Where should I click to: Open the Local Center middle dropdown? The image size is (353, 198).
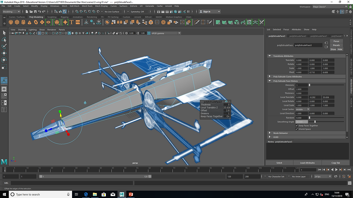[303, 109]
